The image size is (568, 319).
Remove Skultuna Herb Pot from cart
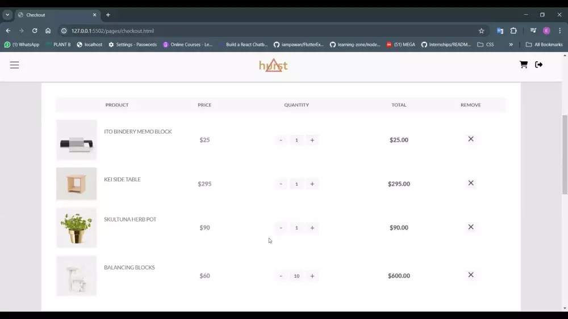point(470,227)
